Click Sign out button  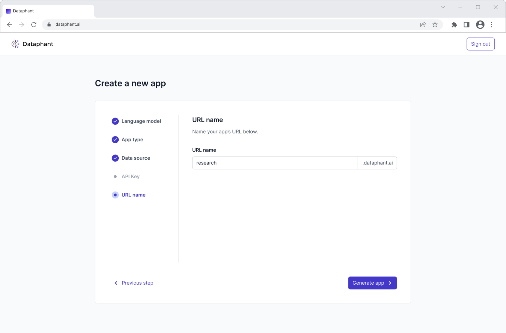(480, 44)
